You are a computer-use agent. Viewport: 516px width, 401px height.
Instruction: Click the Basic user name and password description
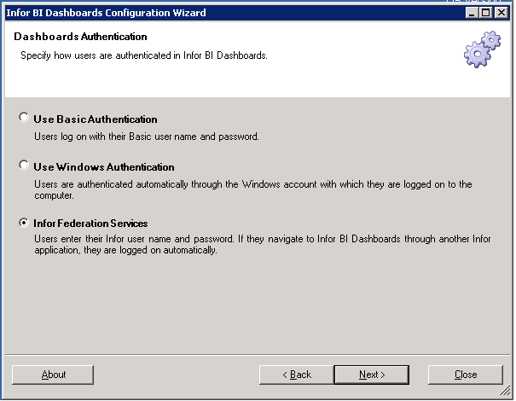point(147,137)
